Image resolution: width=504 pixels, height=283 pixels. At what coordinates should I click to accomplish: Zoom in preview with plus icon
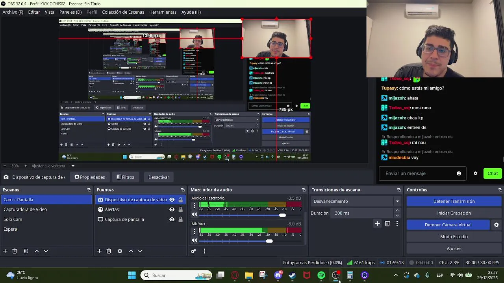[x=26, y=166]
